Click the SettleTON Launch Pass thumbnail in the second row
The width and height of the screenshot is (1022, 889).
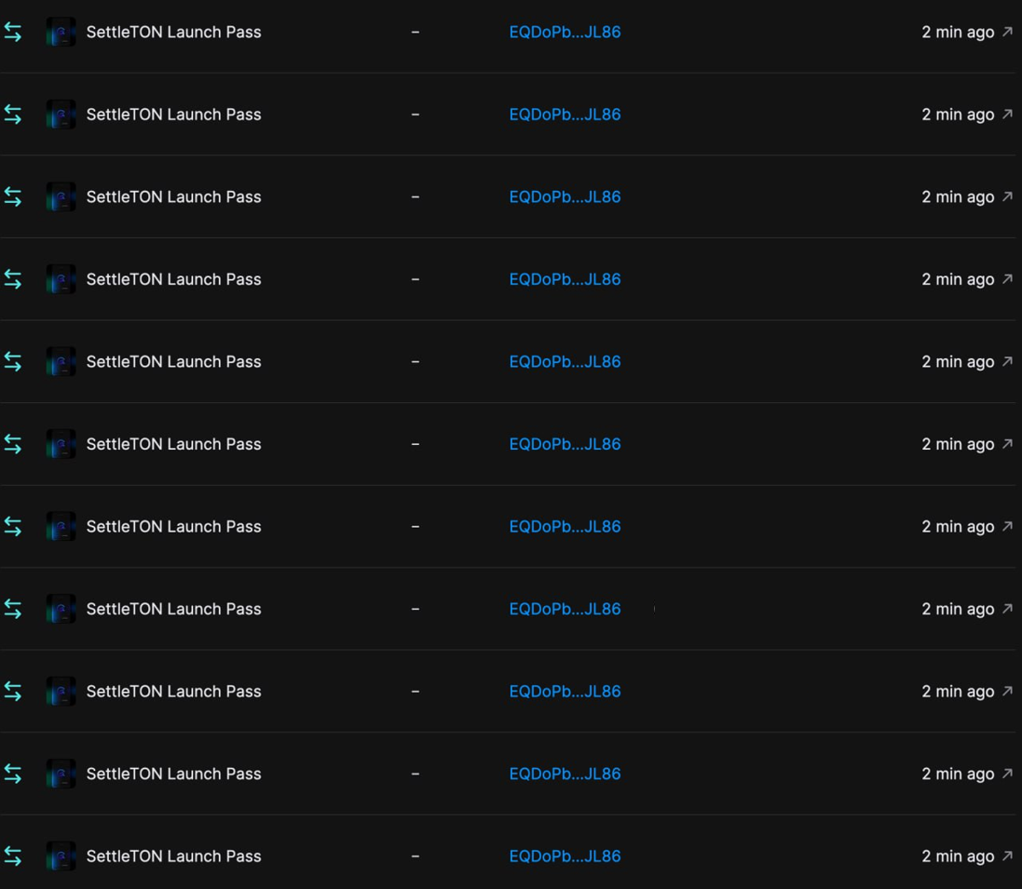click(61, 114)
